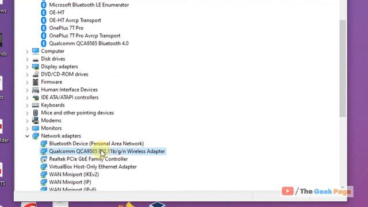Expand the Modems node
The height and width of the screenshot is (207, 368).
(27, 121)
